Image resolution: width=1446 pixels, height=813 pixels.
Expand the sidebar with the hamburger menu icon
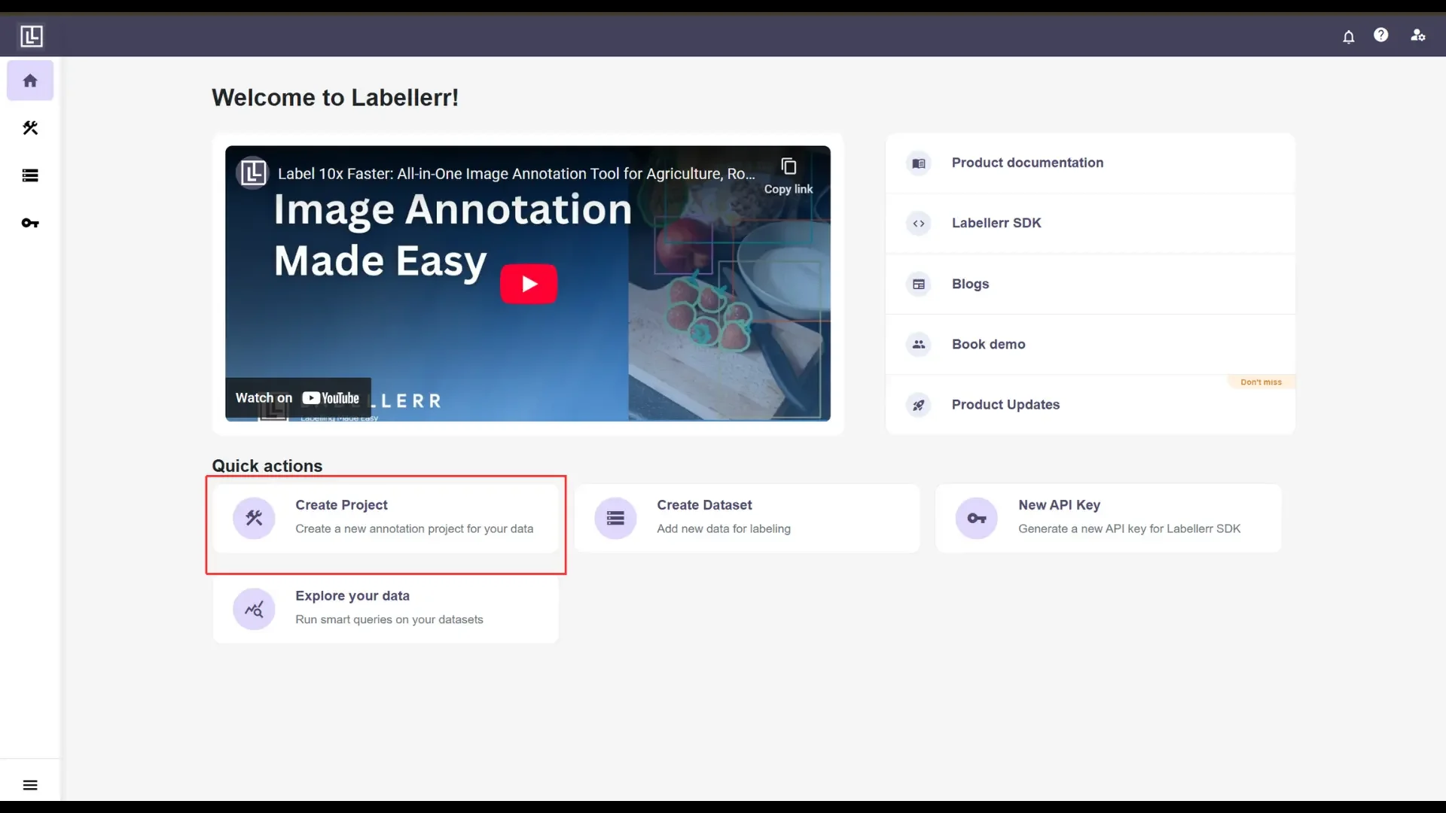[30, 785]
